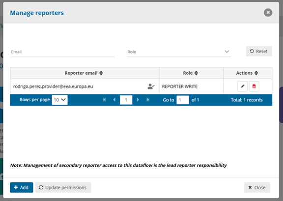Open the Role filter dropdown
The width and height of the screenshot is (283, 201).
point(178,52)
